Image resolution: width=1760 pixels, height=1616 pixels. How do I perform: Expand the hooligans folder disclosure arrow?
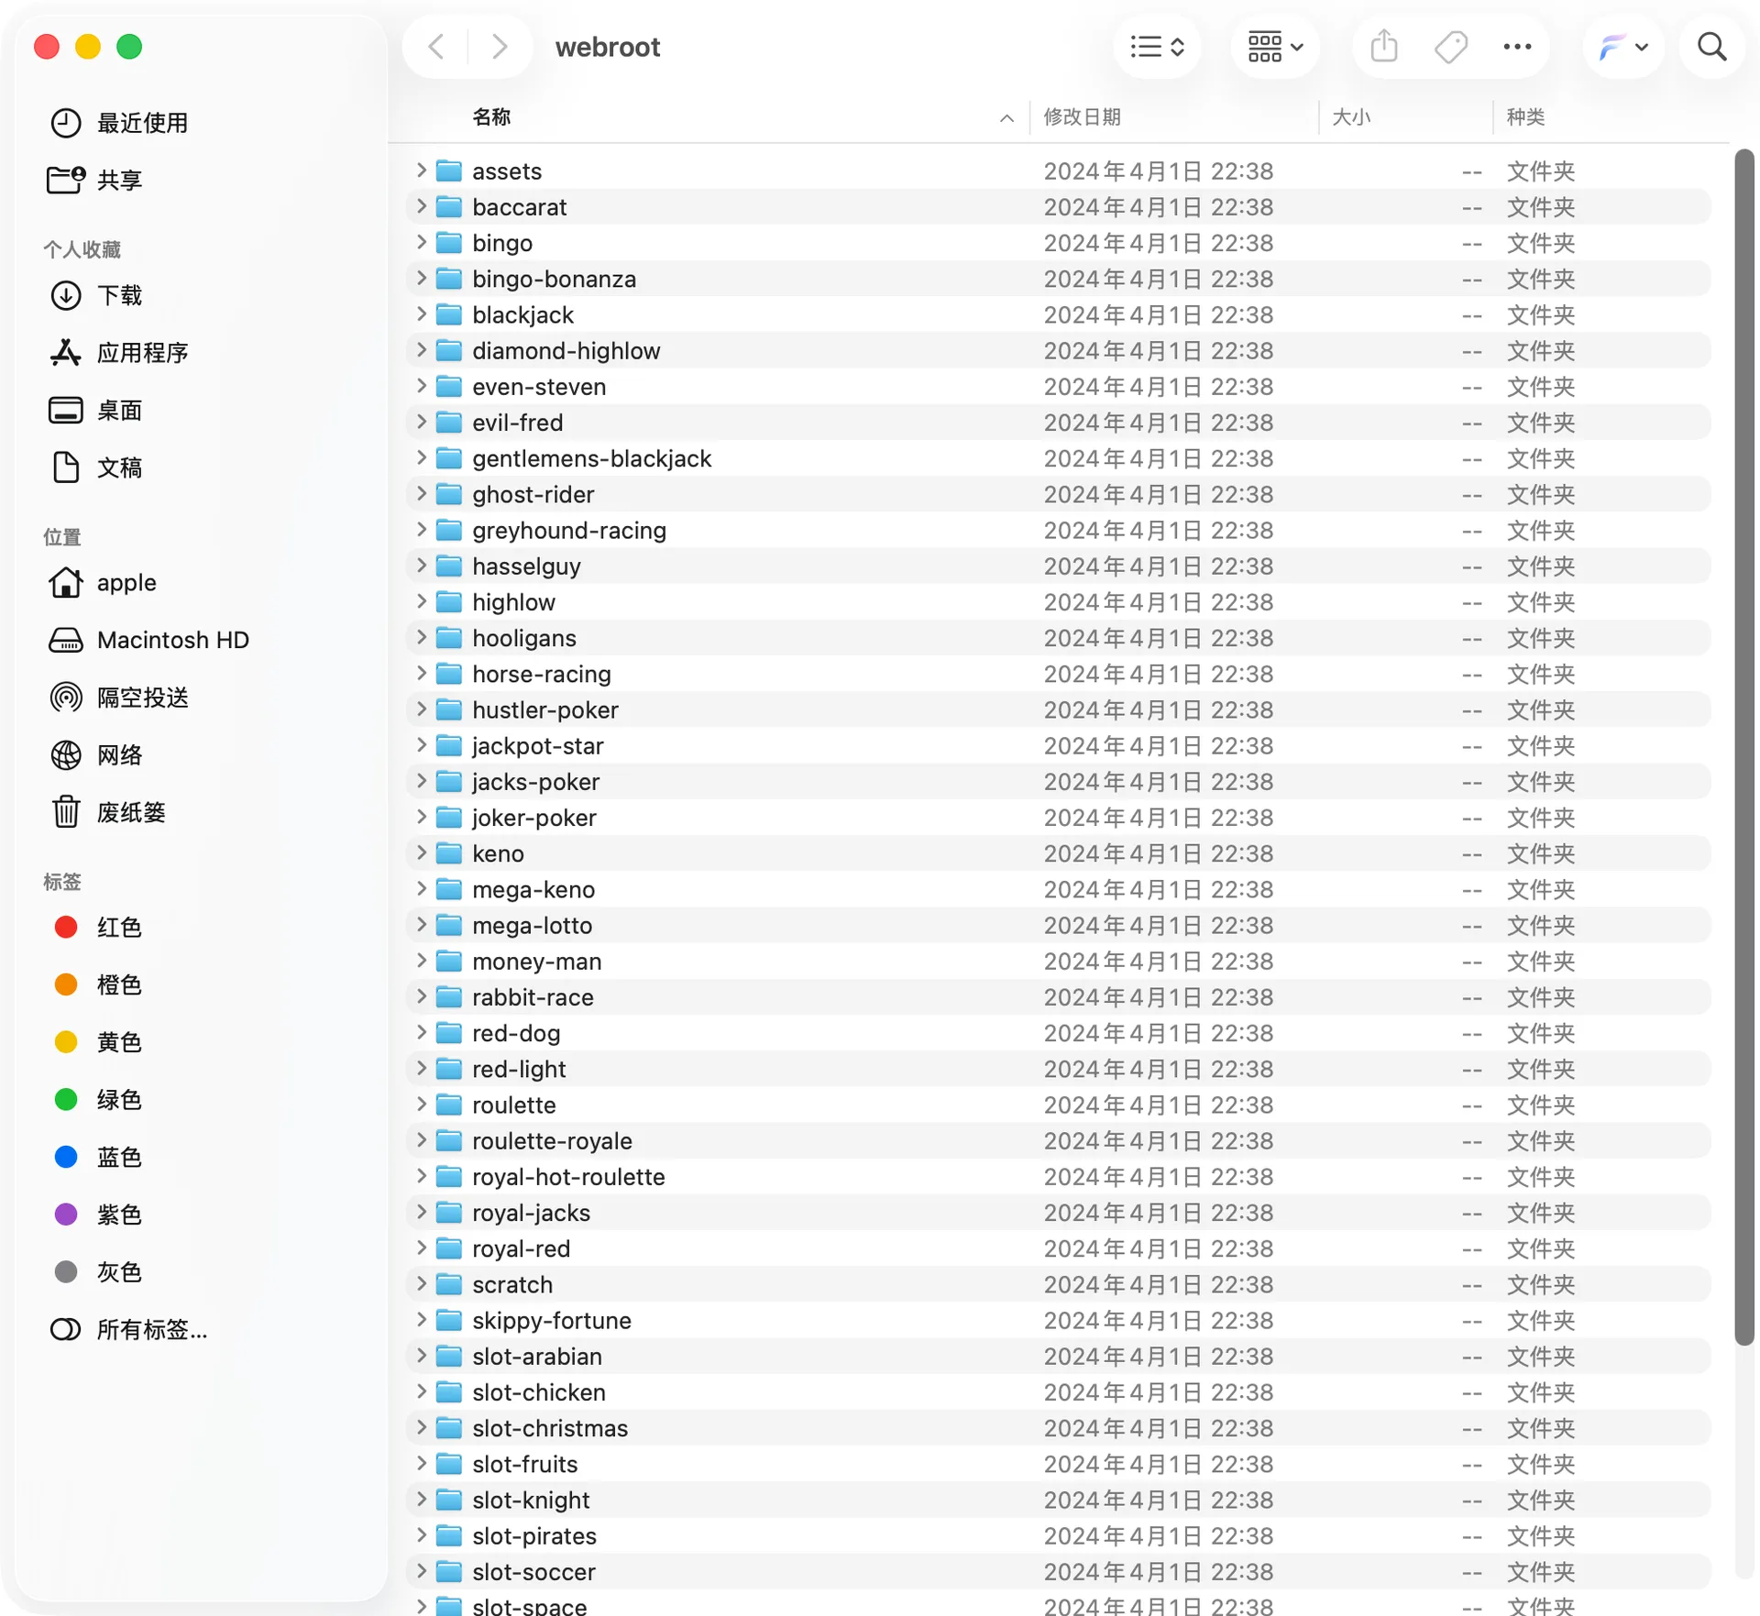[421, 637]
